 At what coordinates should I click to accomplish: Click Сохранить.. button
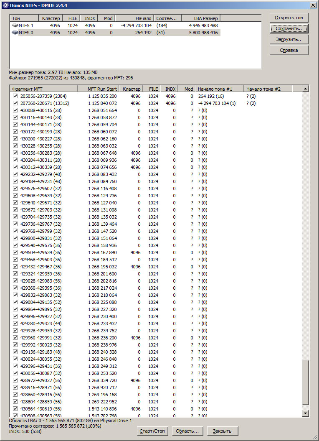(x=289, y=28)
